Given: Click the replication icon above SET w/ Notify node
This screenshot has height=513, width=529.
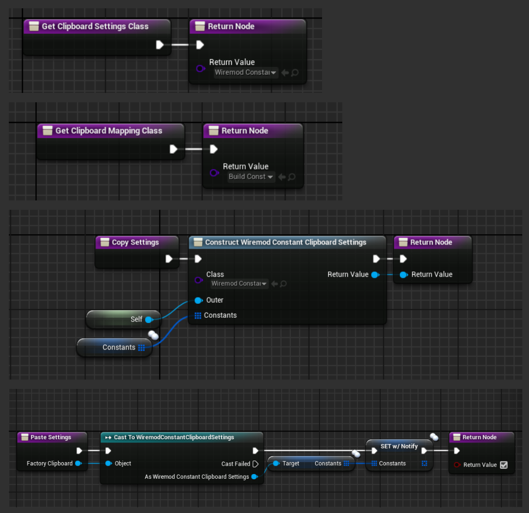Looking at the screenshot, I should point(434,437).
